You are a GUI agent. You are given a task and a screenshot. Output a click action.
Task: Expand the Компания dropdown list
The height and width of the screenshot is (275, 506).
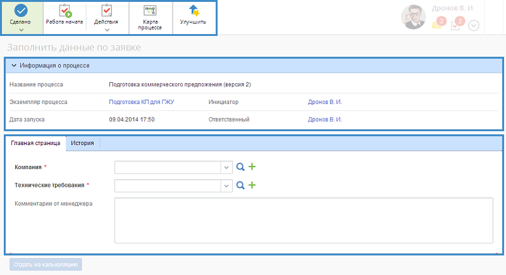pos(227,167)
